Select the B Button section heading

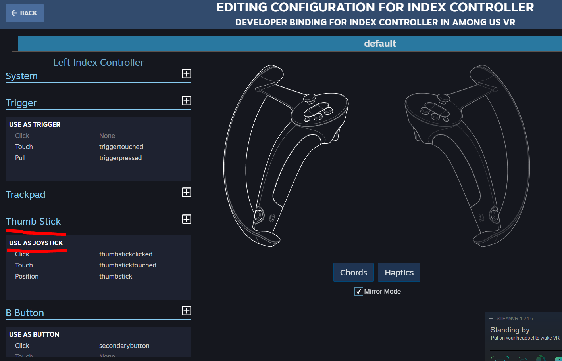[25, 313]
